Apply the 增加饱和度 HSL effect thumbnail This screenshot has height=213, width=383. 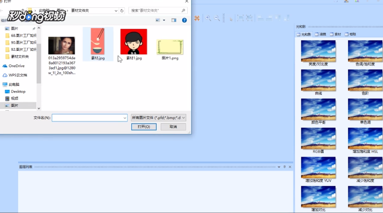365,138
